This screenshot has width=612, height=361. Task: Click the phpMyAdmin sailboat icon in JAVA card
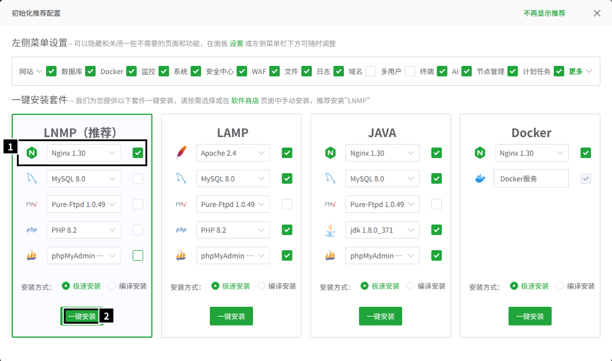pos(330,255)
